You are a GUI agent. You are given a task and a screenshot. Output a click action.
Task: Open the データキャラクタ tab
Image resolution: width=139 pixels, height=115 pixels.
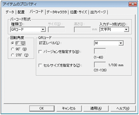(x=57, y=12)
